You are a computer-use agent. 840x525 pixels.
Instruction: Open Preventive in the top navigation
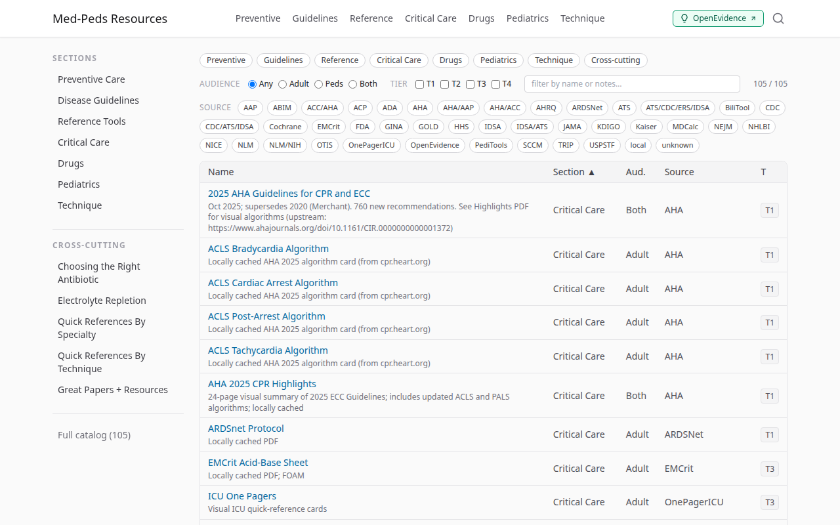point(258,18)
